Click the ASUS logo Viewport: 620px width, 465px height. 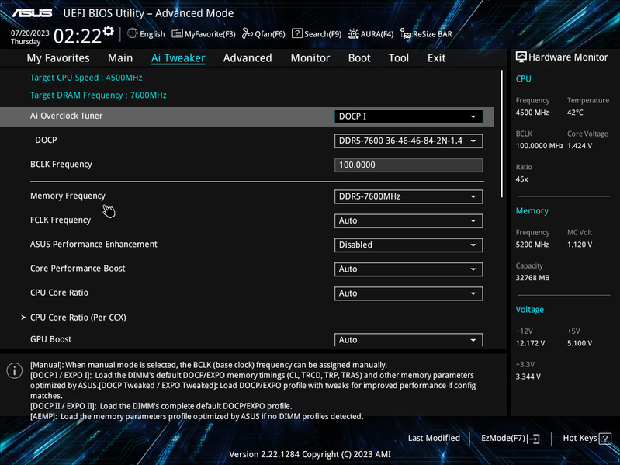point(32,13)
